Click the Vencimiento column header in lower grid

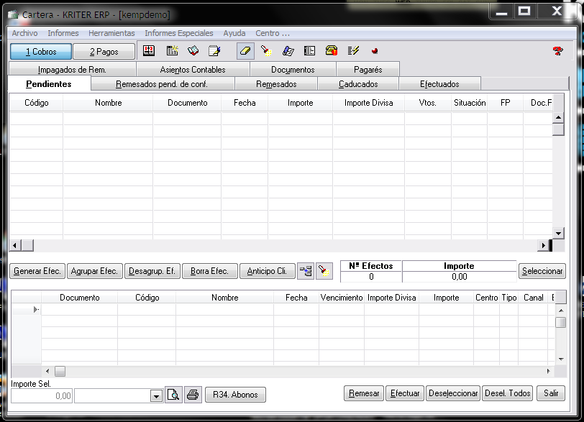click(342, 298)
